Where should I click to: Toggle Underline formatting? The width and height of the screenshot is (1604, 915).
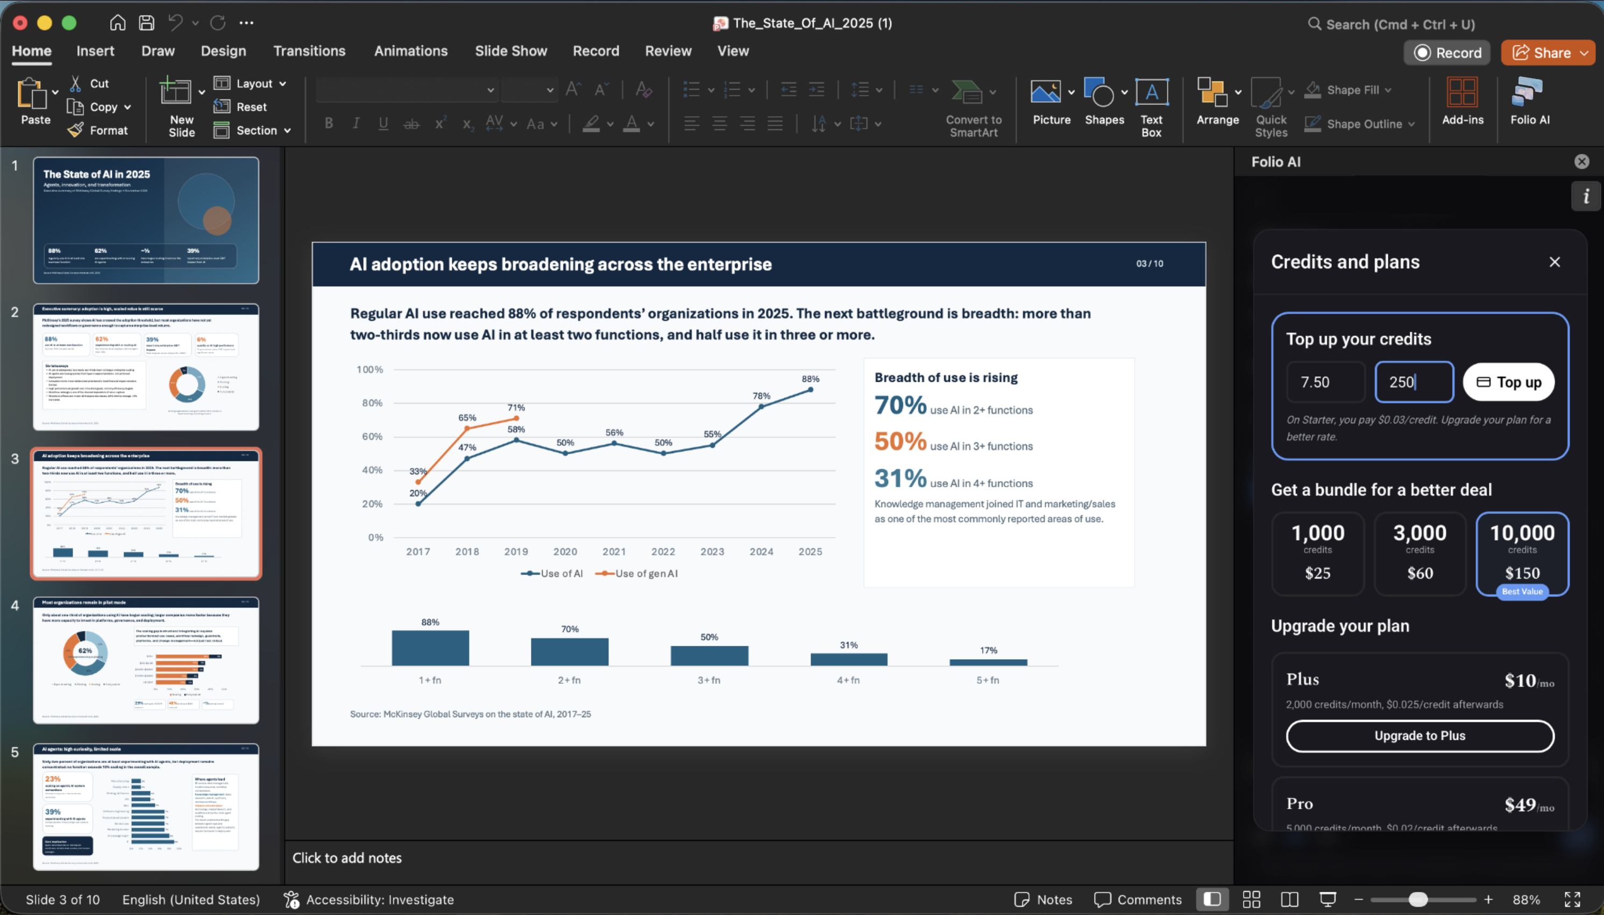pyautogui.click(x=383, y=123)
